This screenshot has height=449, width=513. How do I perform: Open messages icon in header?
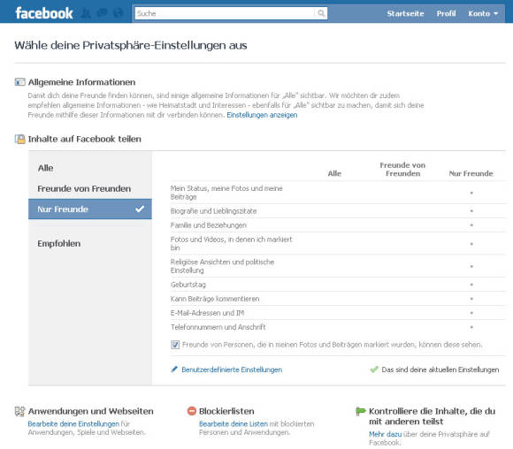(x=103, y=13)
